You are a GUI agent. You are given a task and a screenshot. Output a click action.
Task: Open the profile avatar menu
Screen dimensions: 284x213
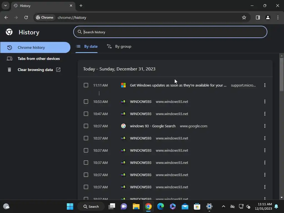[x=268, y=17]
